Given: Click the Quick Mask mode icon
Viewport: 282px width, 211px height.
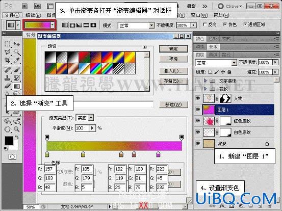Looking at the screenshot, I should (x=12, y=157).
